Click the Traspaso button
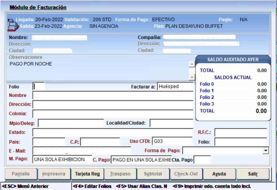This screenshot has height=190, width=277. point(120,174)
